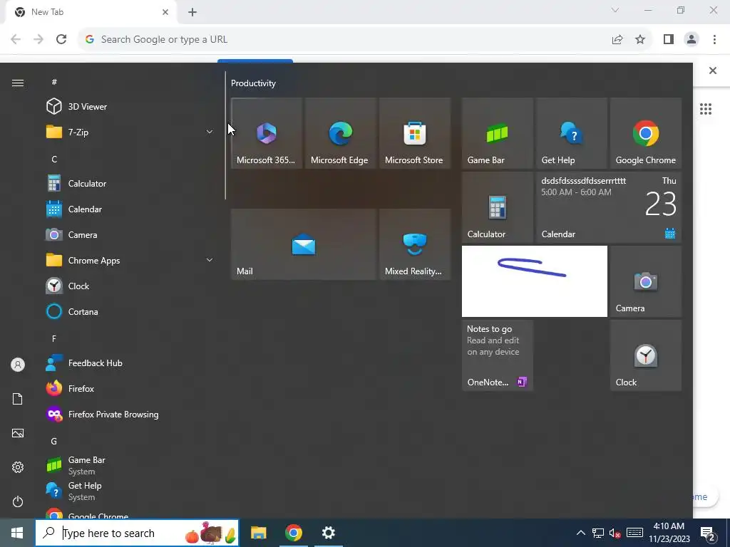Open the OneNote tile

497,355
